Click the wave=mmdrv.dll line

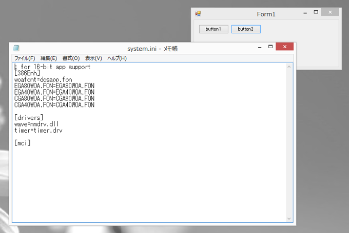coord(36,124)
